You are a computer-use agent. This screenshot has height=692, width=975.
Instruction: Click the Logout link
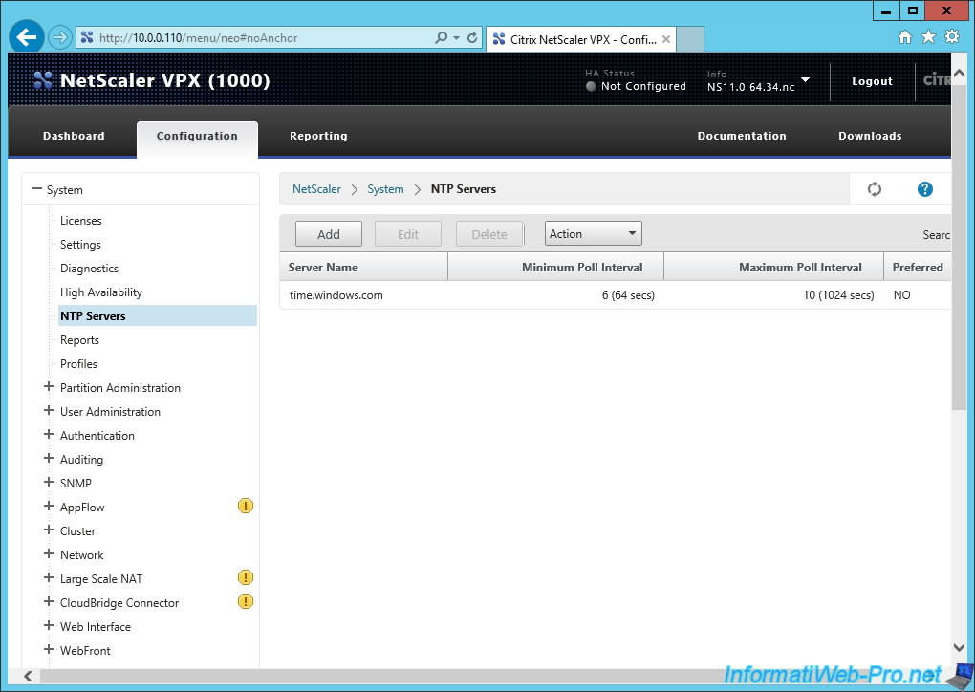point(872,81)
